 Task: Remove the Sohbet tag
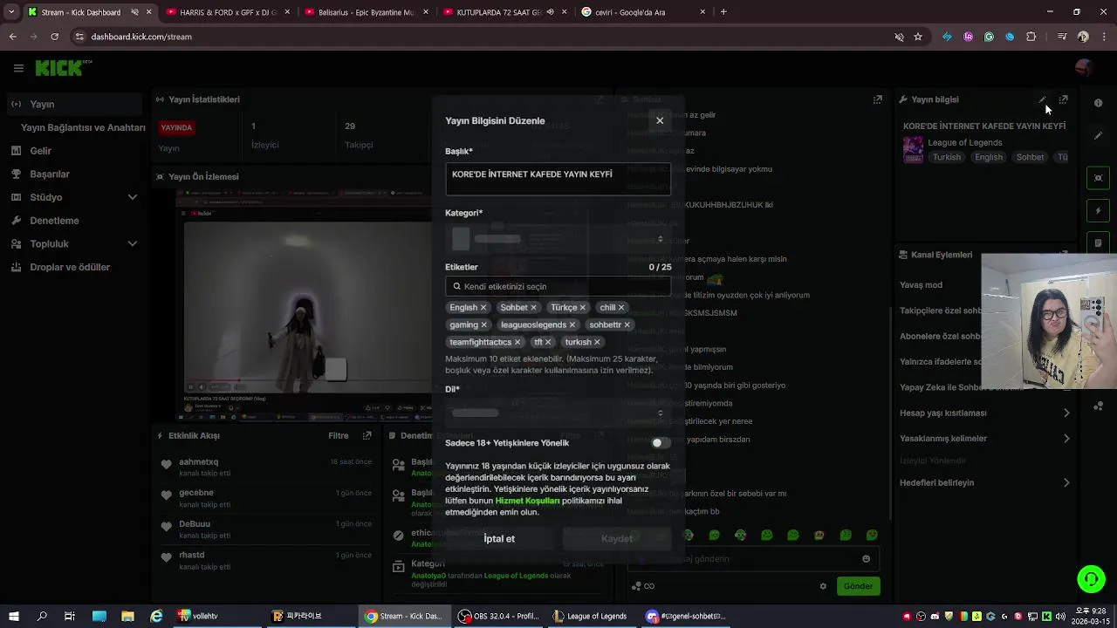coord(533,307)
